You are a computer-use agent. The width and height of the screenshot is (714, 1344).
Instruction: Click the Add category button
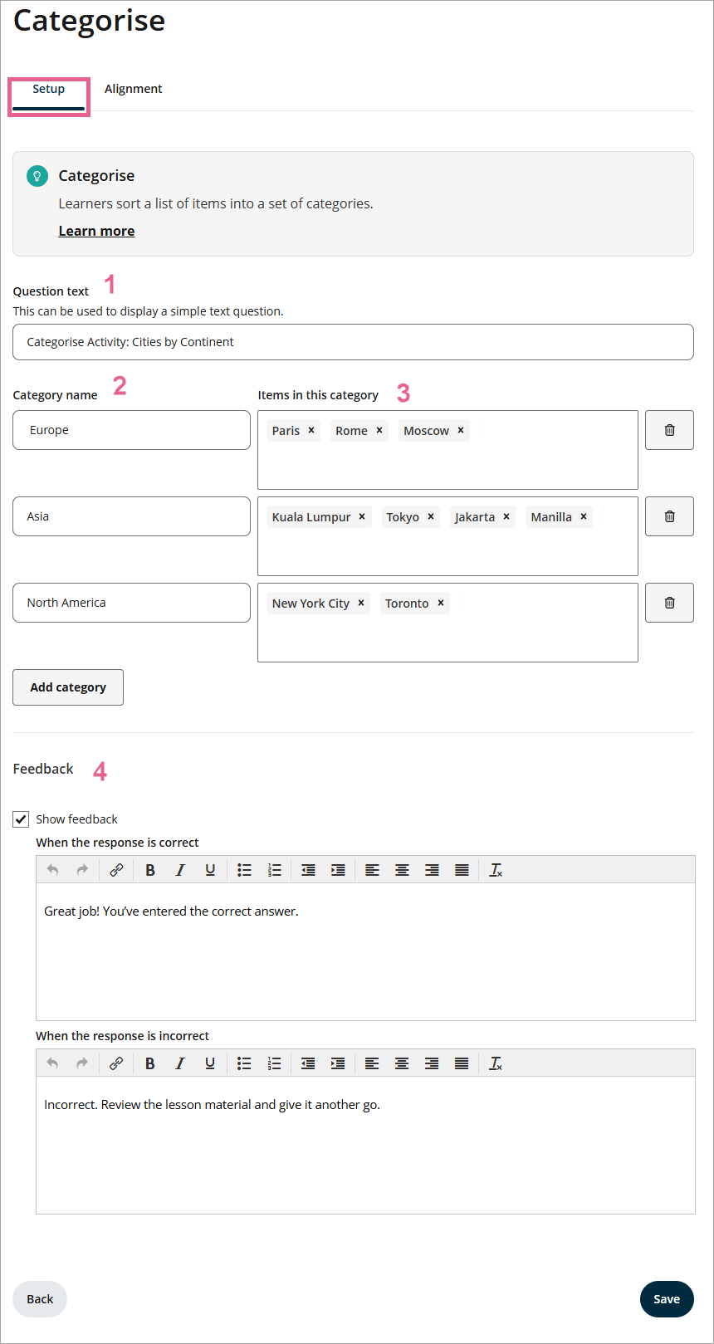(68, 687)
